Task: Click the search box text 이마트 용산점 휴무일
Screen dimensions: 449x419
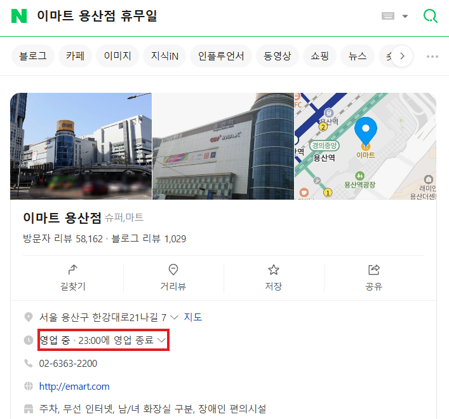Action: [97, 16]
